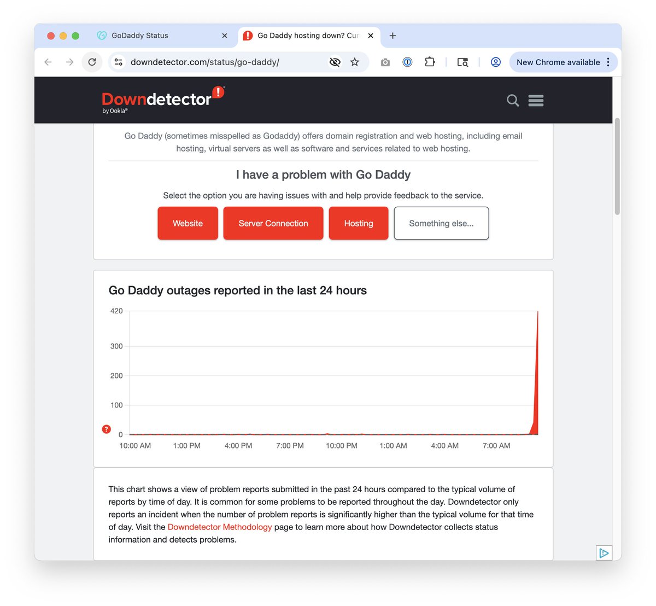Click the camera screenshot extension icon

tap(385, 62)
